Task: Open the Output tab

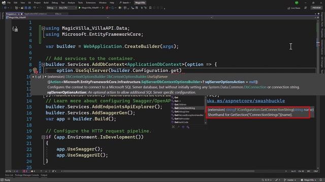Action: tap(44, 175)
